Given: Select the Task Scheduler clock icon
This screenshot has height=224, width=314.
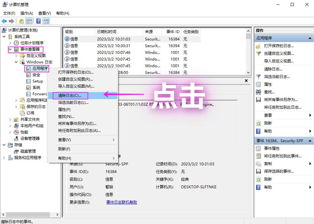Looking at the screenshot, I should (x=16, y=43).
